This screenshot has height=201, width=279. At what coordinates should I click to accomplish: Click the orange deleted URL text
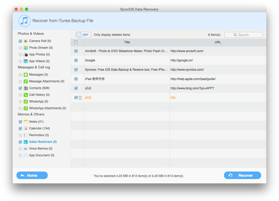tap(173, 98)
